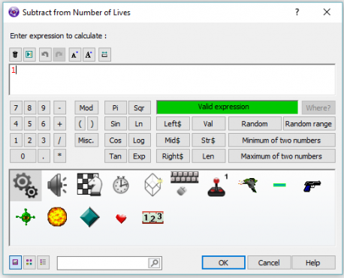Viewport: 344px width, 278px height.
Task: Confirm the expression with OK
Action: point(223,262)
